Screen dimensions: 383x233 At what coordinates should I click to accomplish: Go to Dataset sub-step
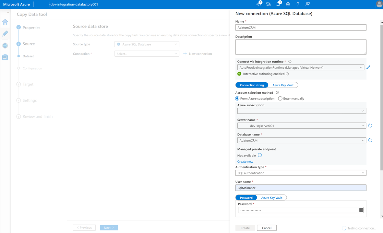[x=28, y=56]
